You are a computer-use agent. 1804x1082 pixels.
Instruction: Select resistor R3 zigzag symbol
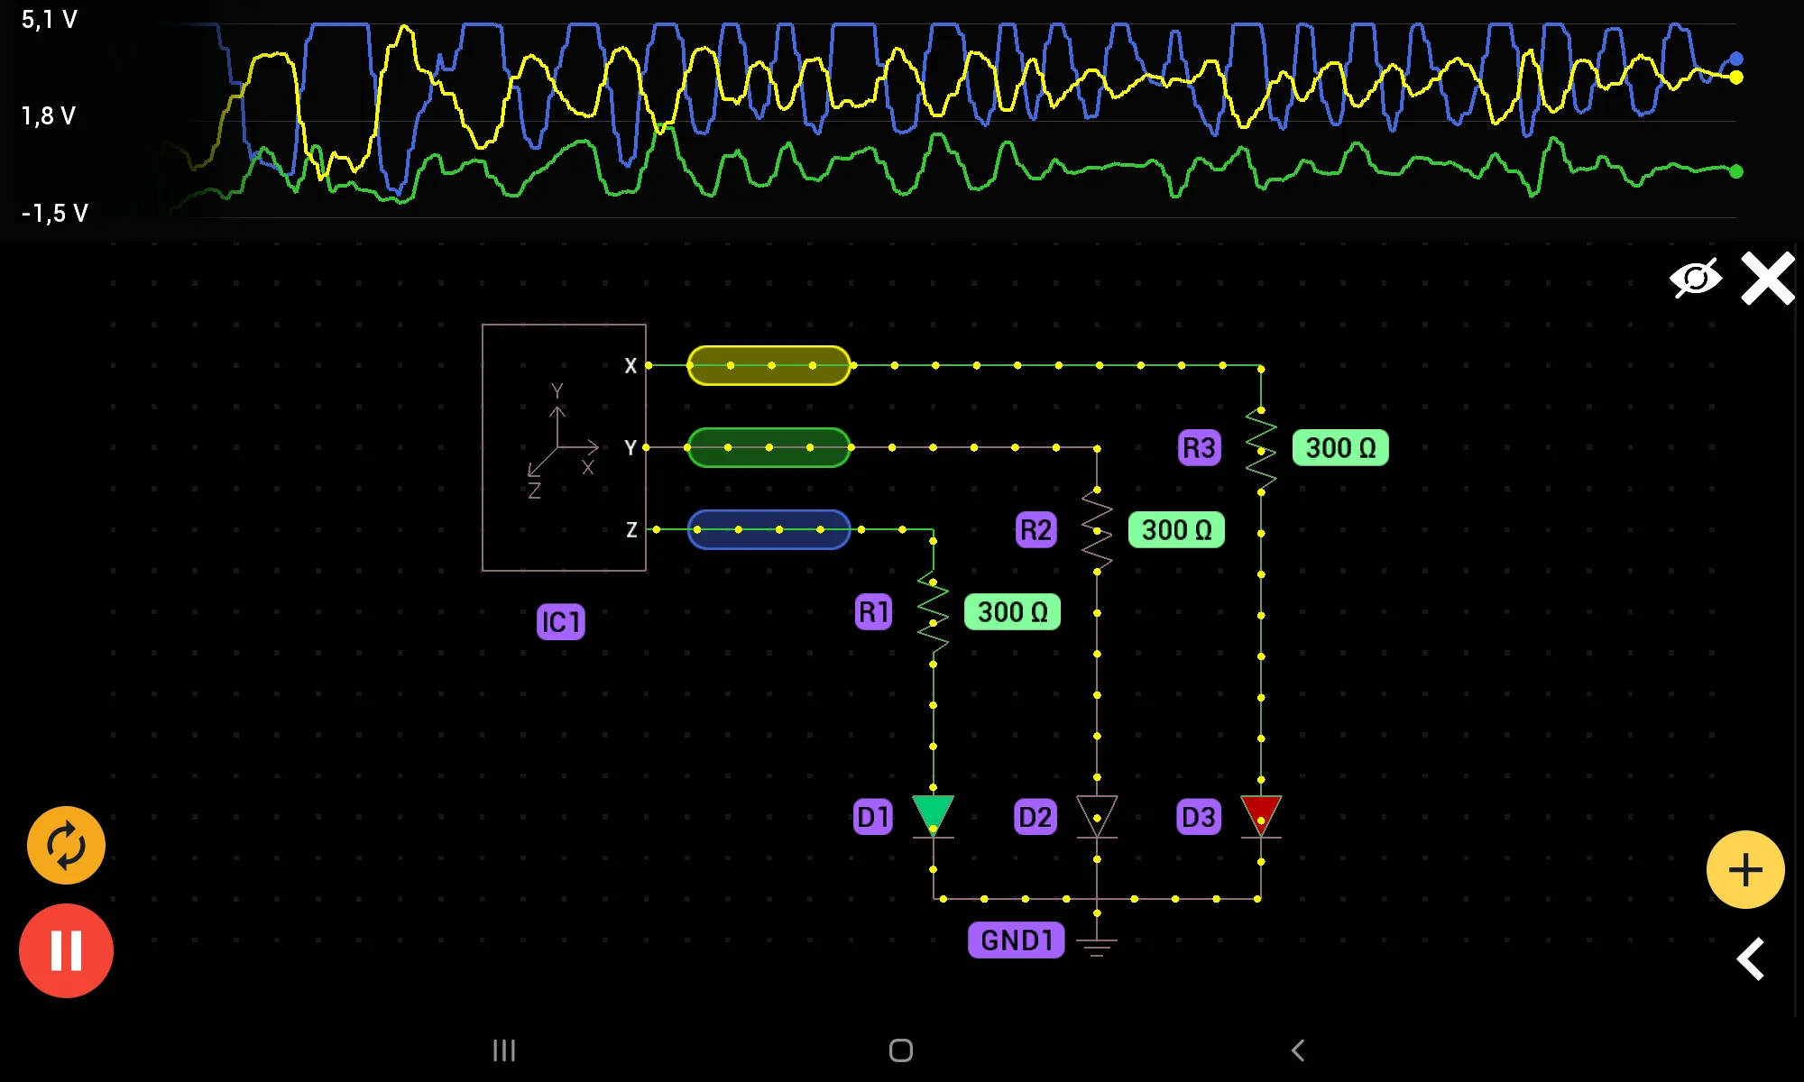1261,448
